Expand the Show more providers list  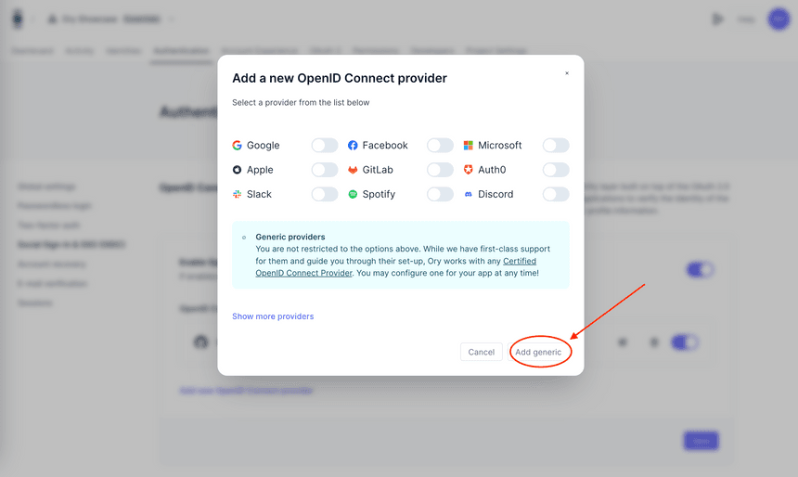pyautogui.click(x=273, y=316)
